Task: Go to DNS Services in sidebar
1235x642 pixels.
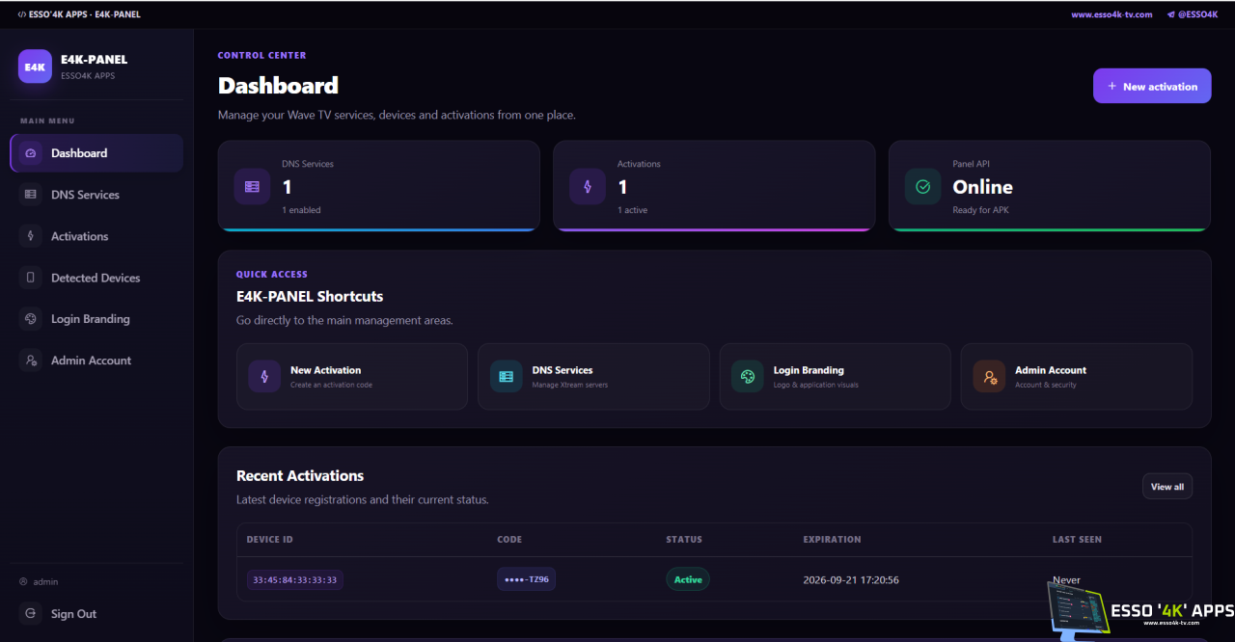Action: (96, 195)
